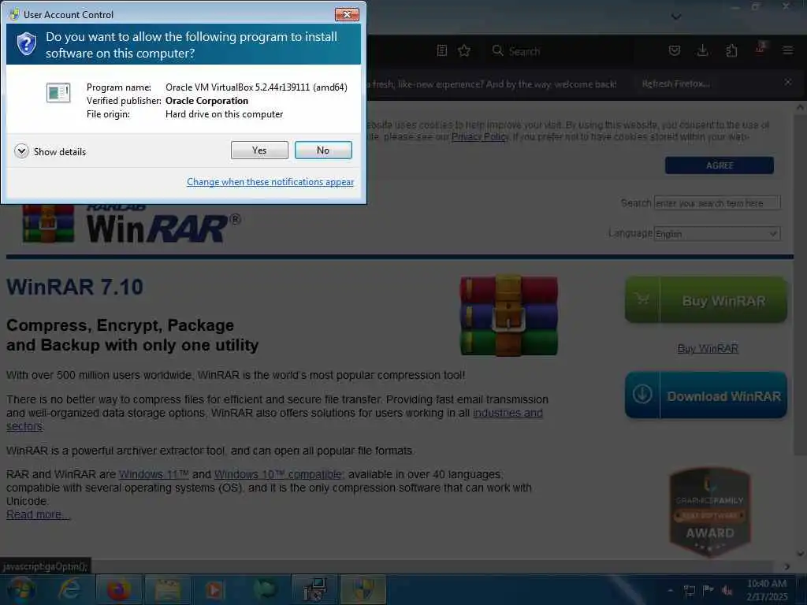Screen dimensions: 807x605
Task: Click AGREE on the cookie notice
Action: click(719, 165)
